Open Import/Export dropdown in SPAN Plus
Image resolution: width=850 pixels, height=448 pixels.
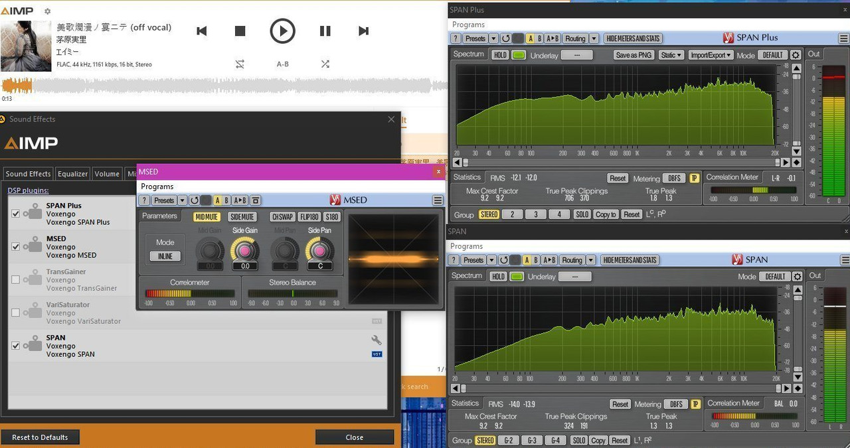[711, 55]
